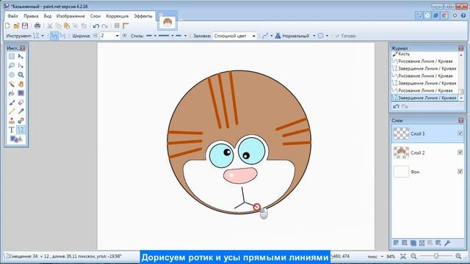This screenshot has height=264, width=470.
Task: Select the Zoom tool in Tools panel
Action: coord(21,75)
